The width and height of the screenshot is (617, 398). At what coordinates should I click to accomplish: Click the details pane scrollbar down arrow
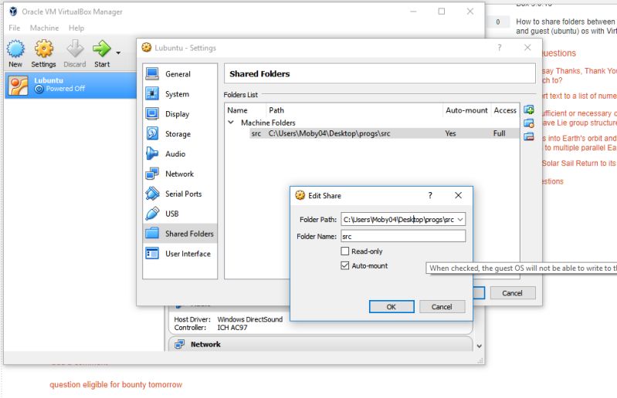[x=479, y=346]
